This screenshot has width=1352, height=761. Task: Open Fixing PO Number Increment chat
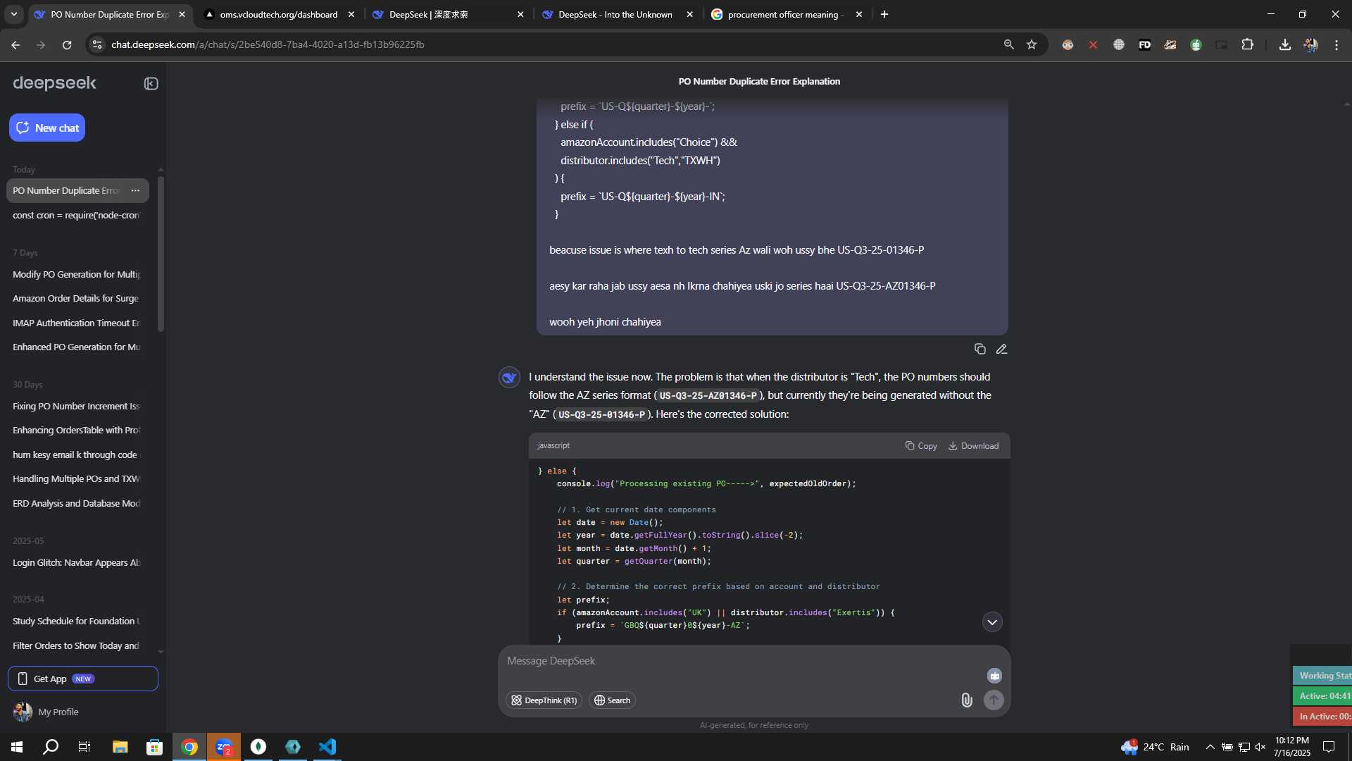coord(77,406)
